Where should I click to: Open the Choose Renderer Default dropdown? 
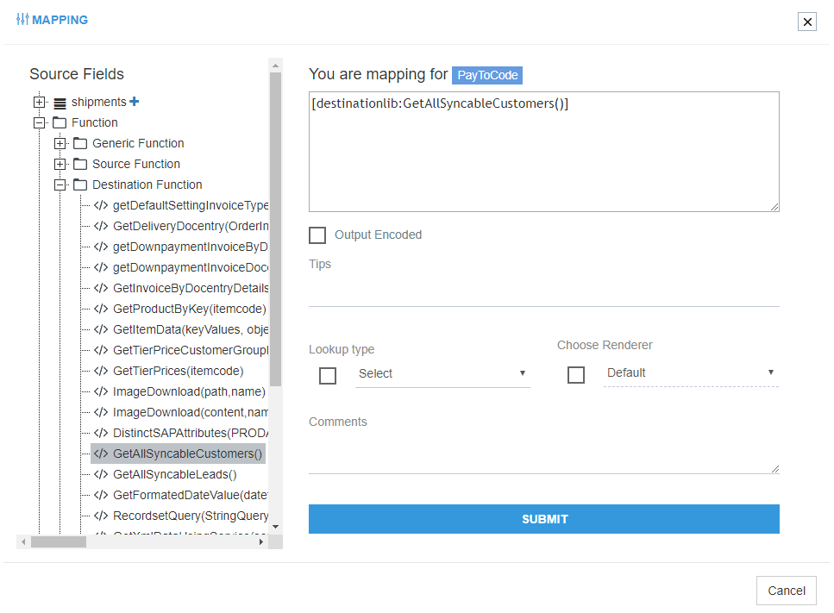691,373
